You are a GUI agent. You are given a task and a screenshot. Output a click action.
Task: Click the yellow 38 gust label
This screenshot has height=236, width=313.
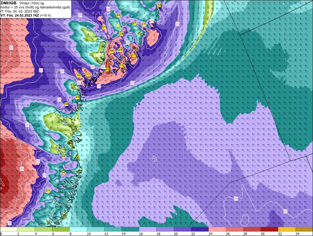coord(111,51)
